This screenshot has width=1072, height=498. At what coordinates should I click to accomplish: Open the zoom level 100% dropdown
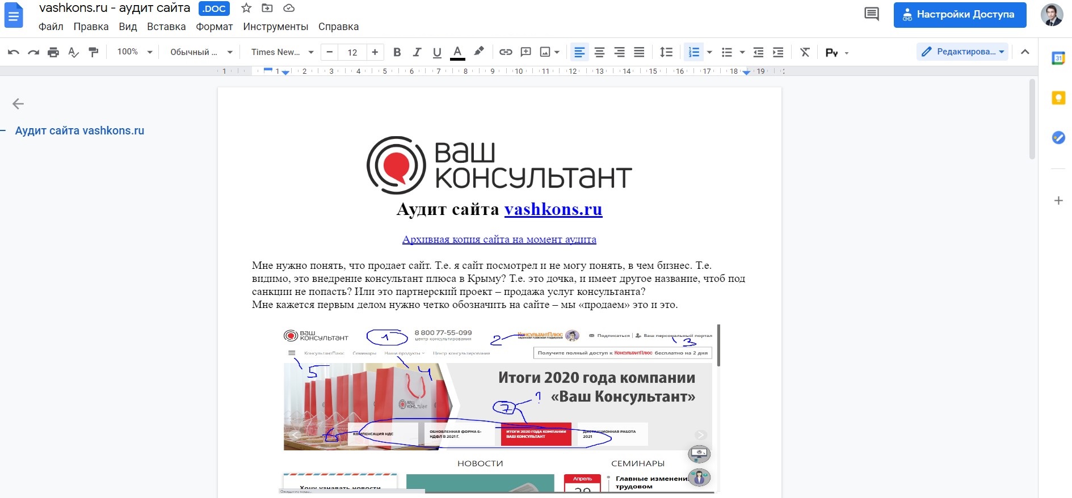(x=134, y=52)
